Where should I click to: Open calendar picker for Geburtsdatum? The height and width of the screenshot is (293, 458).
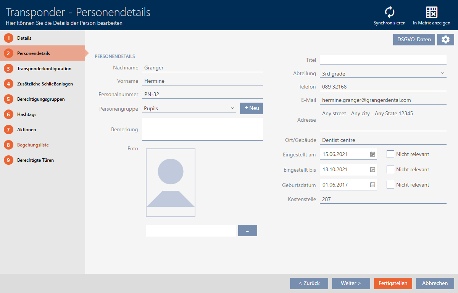[x=373, y=185]
